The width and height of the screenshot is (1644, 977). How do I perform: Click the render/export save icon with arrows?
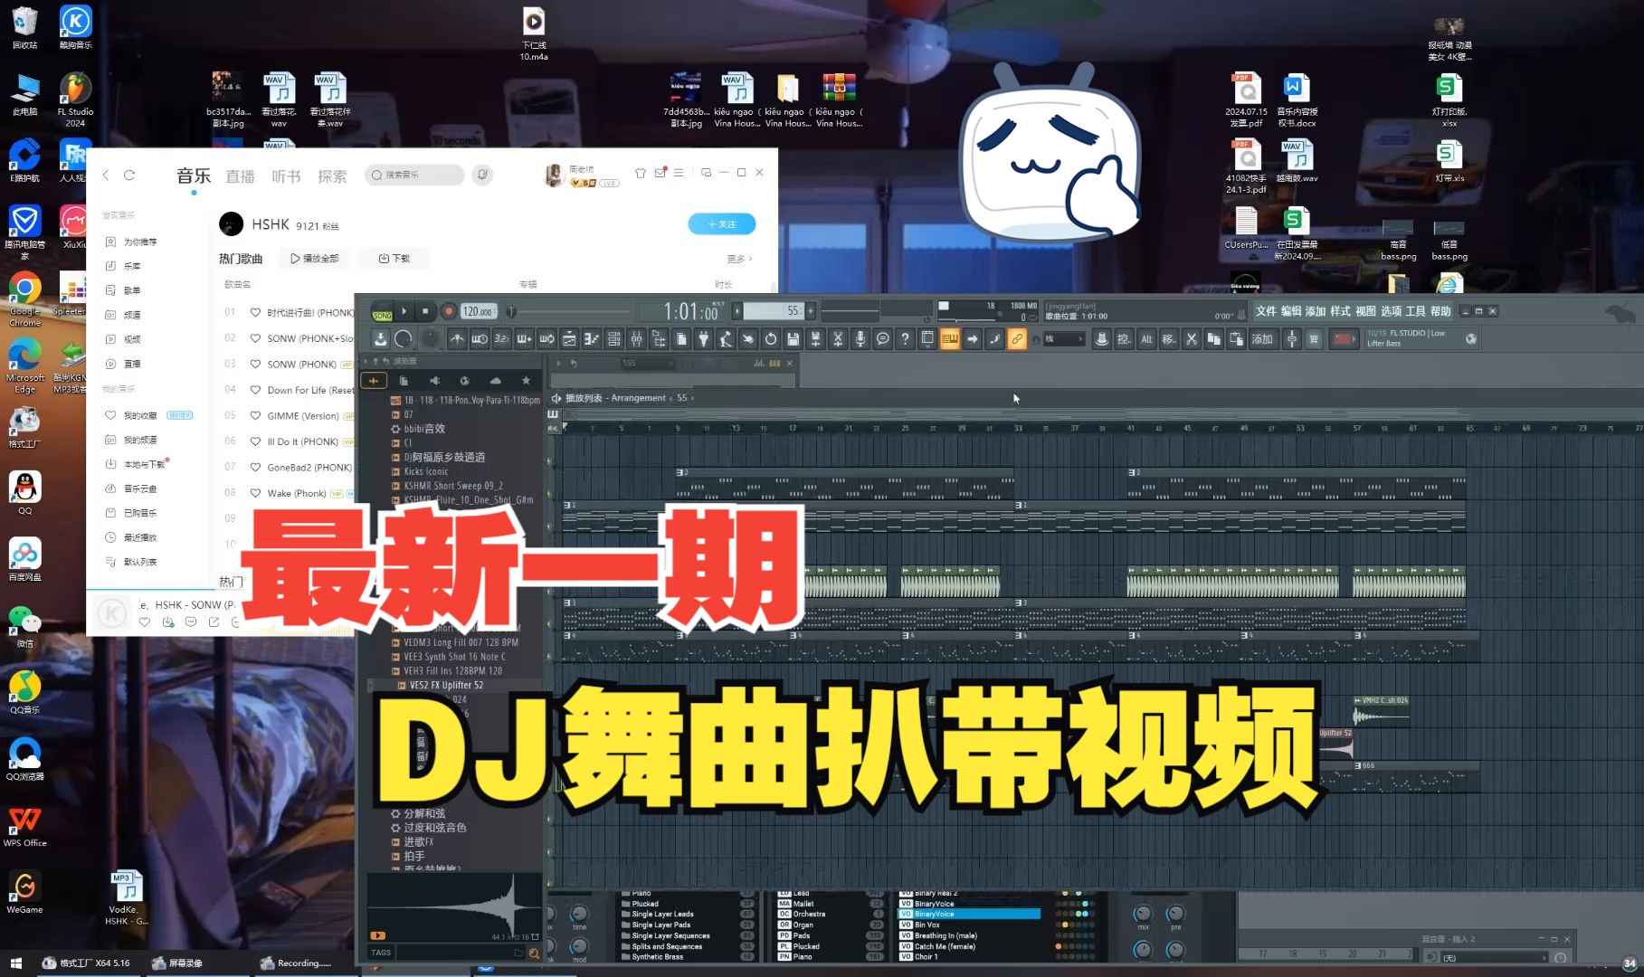[x=815, y=338]
